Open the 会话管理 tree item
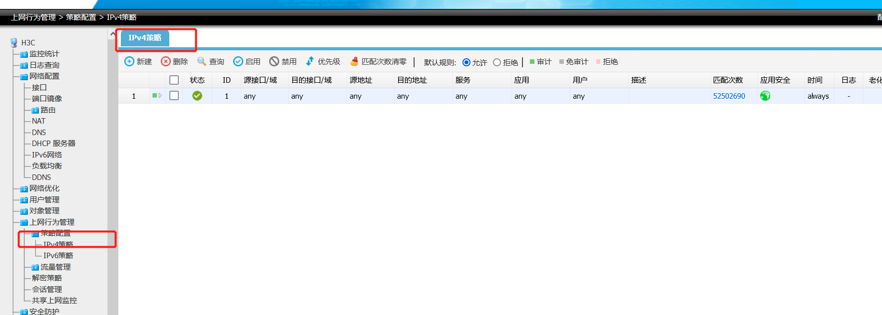 tap(47, 290)
